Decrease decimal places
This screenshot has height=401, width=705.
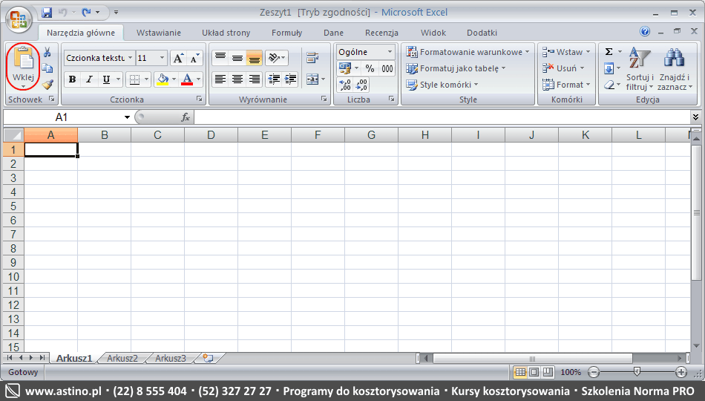[361, 85]
